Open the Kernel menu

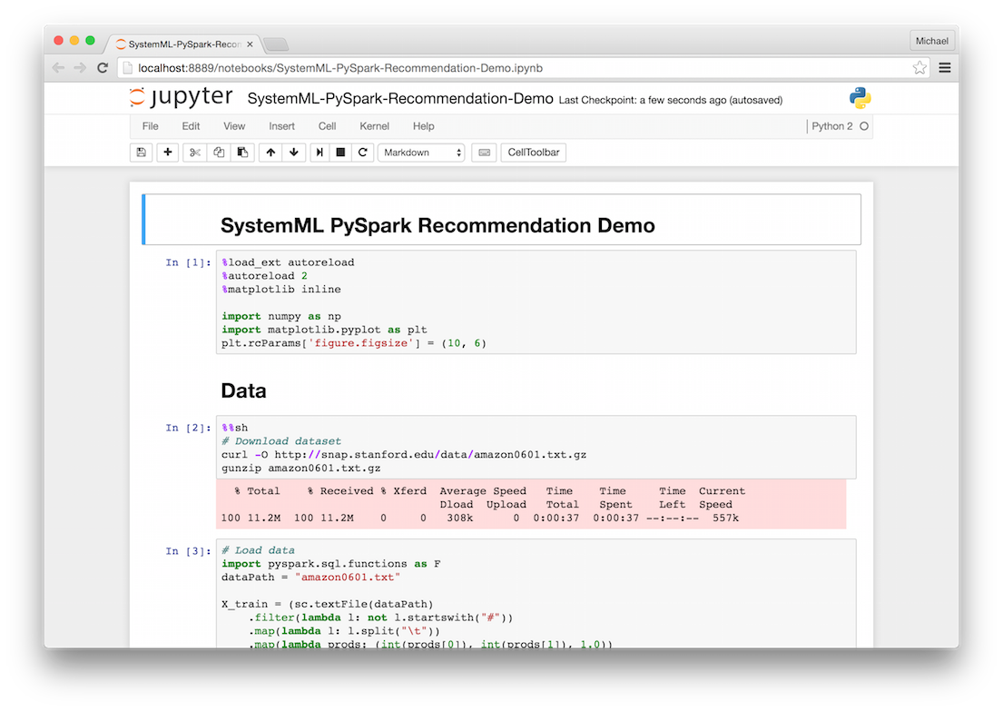point(374,126)
